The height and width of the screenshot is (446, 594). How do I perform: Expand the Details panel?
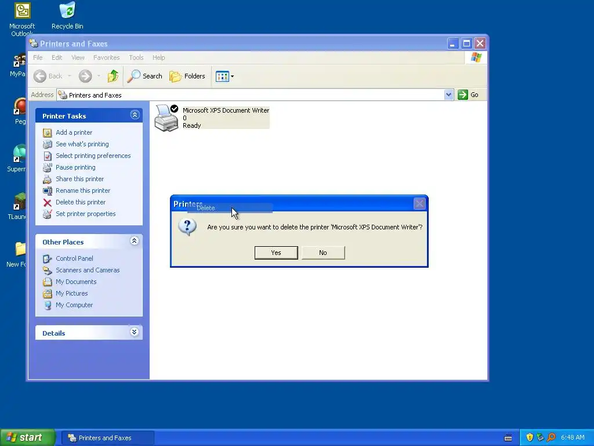[135, 332]
